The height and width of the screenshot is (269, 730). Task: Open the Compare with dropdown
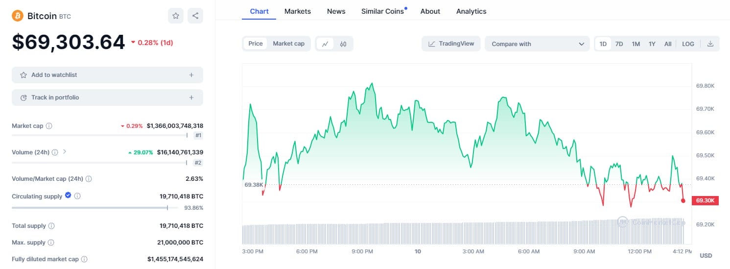click(537, 44)
